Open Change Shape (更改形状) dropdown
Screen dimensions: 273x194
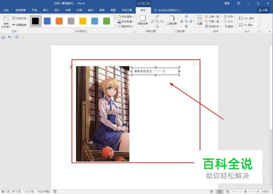[126, 27]
